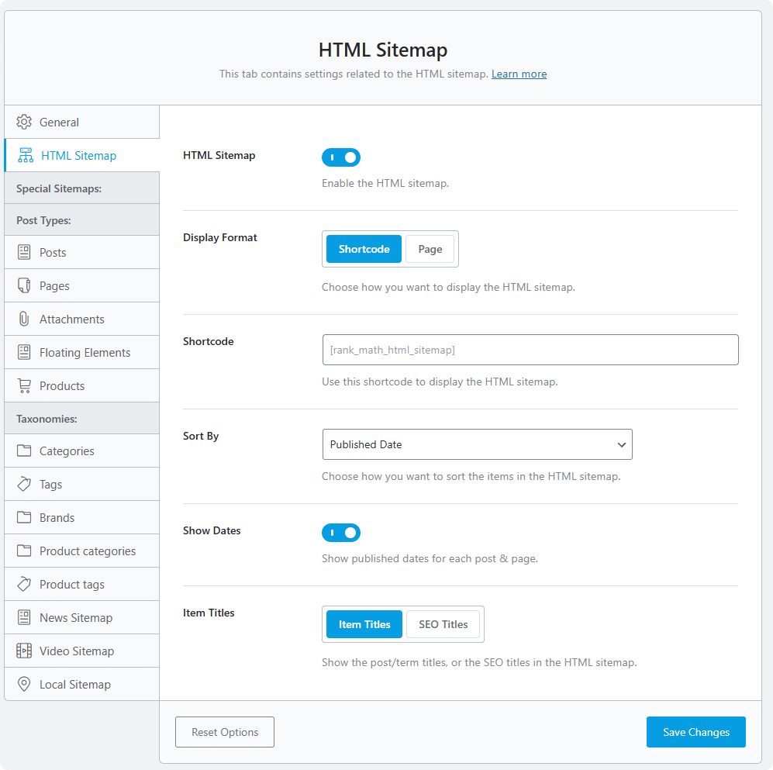Open the Categories taxonomy tab

coord(82,451)
